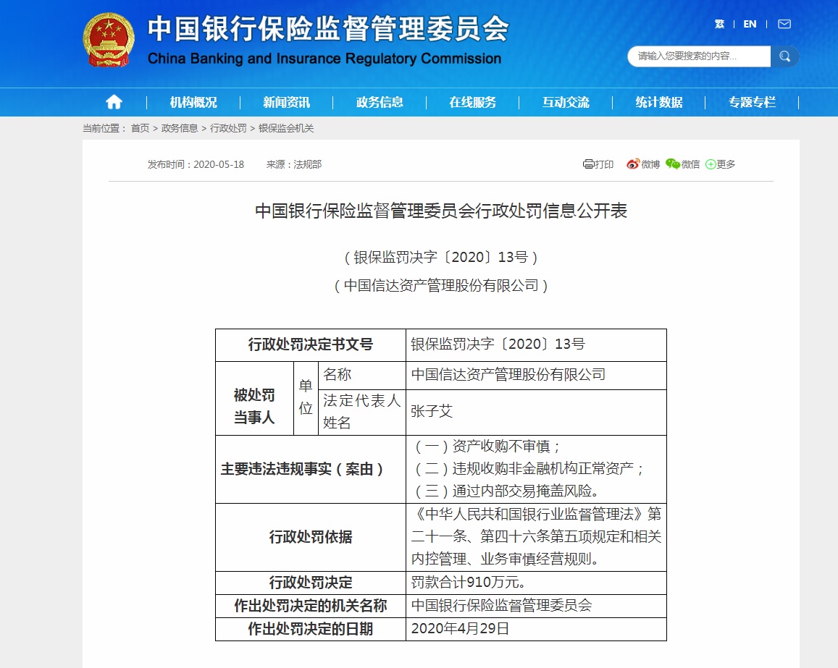The width and height of the screenshot is (838, 668).
Task: Click the legal basis text 银行业监督管理法
Action: pyautogui.click(x=578, y=515)
